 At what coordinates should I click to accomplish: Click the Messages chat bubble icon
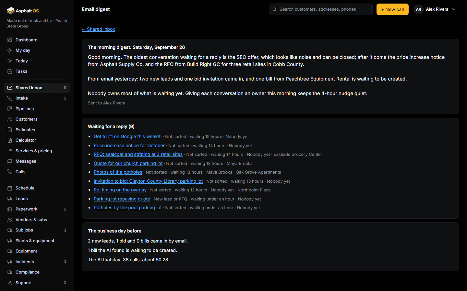coord(10,161)
